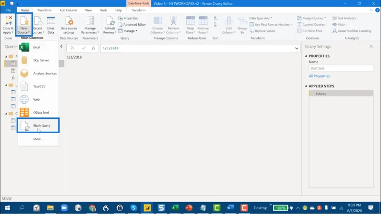The image size is (381, 214).
Task: Switch to the Add Column tab
Action: point(68,10)
